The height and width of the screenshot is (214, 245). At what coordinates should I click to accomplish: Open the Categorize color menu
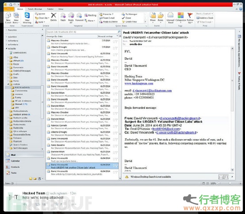(180, 18)
